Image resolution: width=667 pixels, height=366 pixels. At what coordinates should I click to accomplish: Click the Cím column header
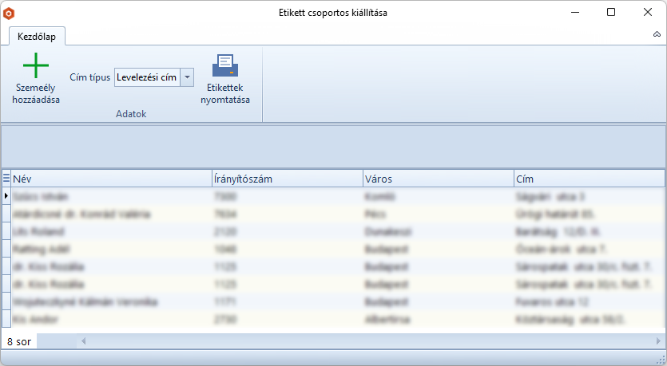tap(588, 179)
